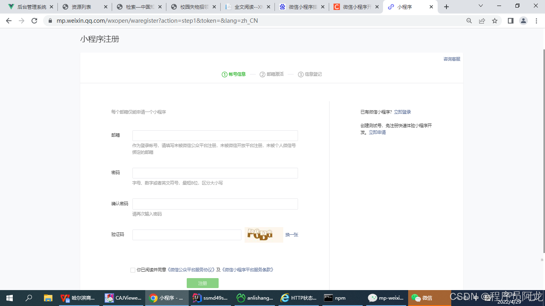Open the npm command prompt taskbar item
The height and width of the screenshot is (306, 545).
tap(342, 298)
